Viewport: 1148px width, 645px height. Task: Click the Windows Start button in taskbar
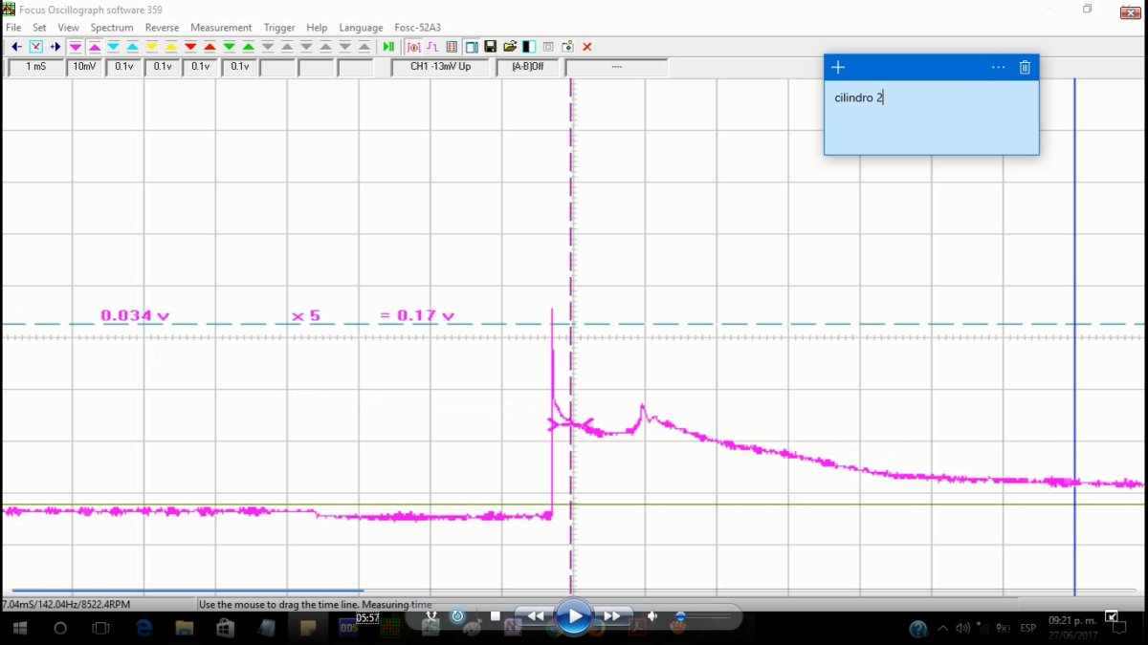click(x=19, y=628)
